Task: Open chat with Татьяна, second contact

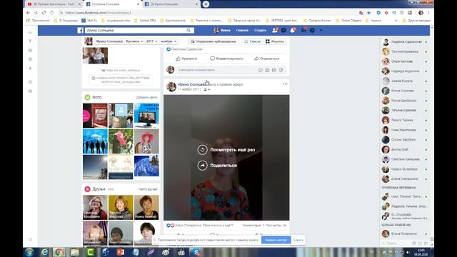Action: (x=405, y=51)
